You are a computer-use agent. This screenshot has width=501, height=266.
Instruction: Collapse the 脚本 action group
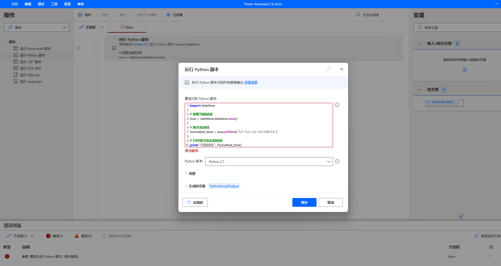pyautogui.click(x=6, y=42)
